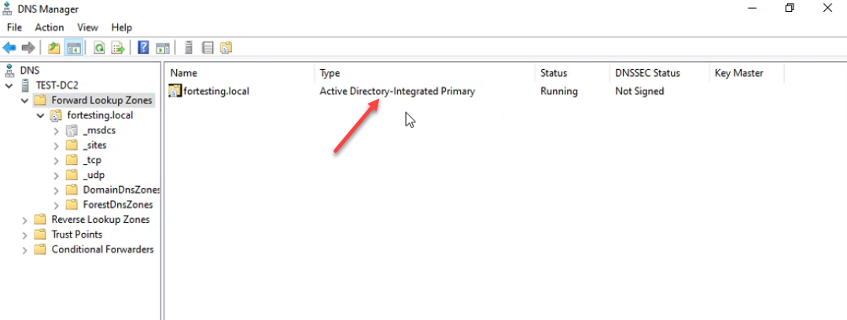The height and width of the screenshot is (320, 847).
Task: Restore down the DNS Manager window
Action: click(x=790, y=8)
